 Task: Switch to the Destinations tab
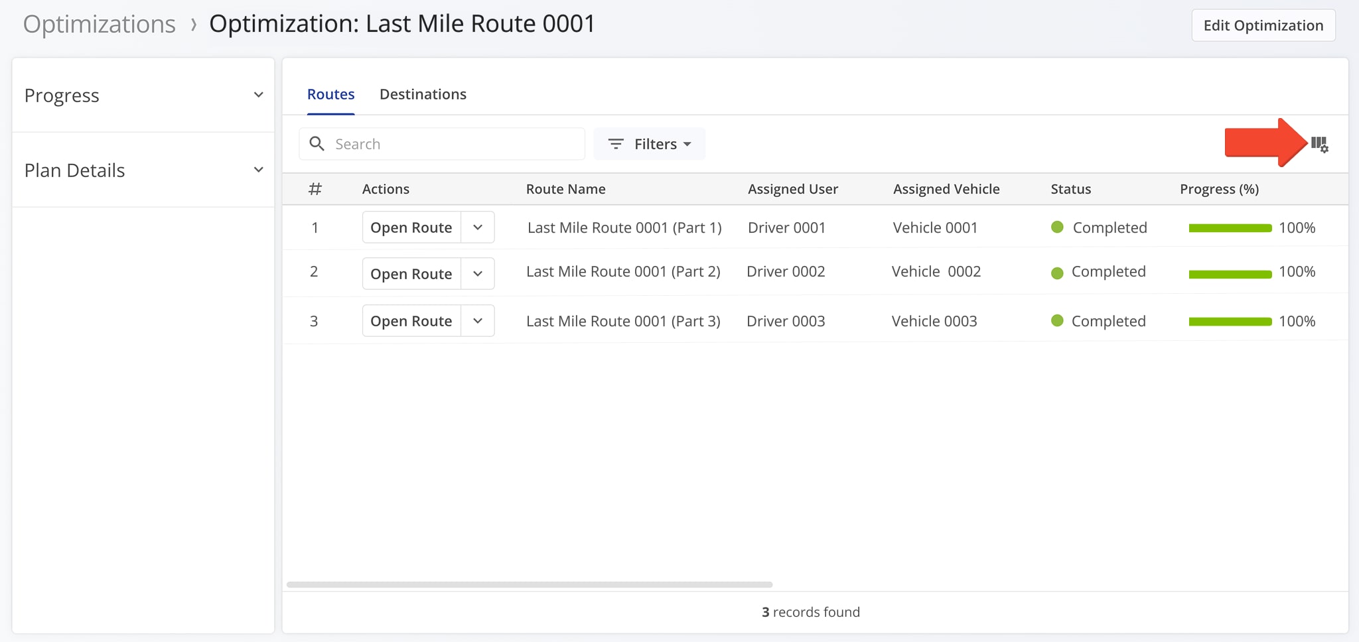click(423, 94)
